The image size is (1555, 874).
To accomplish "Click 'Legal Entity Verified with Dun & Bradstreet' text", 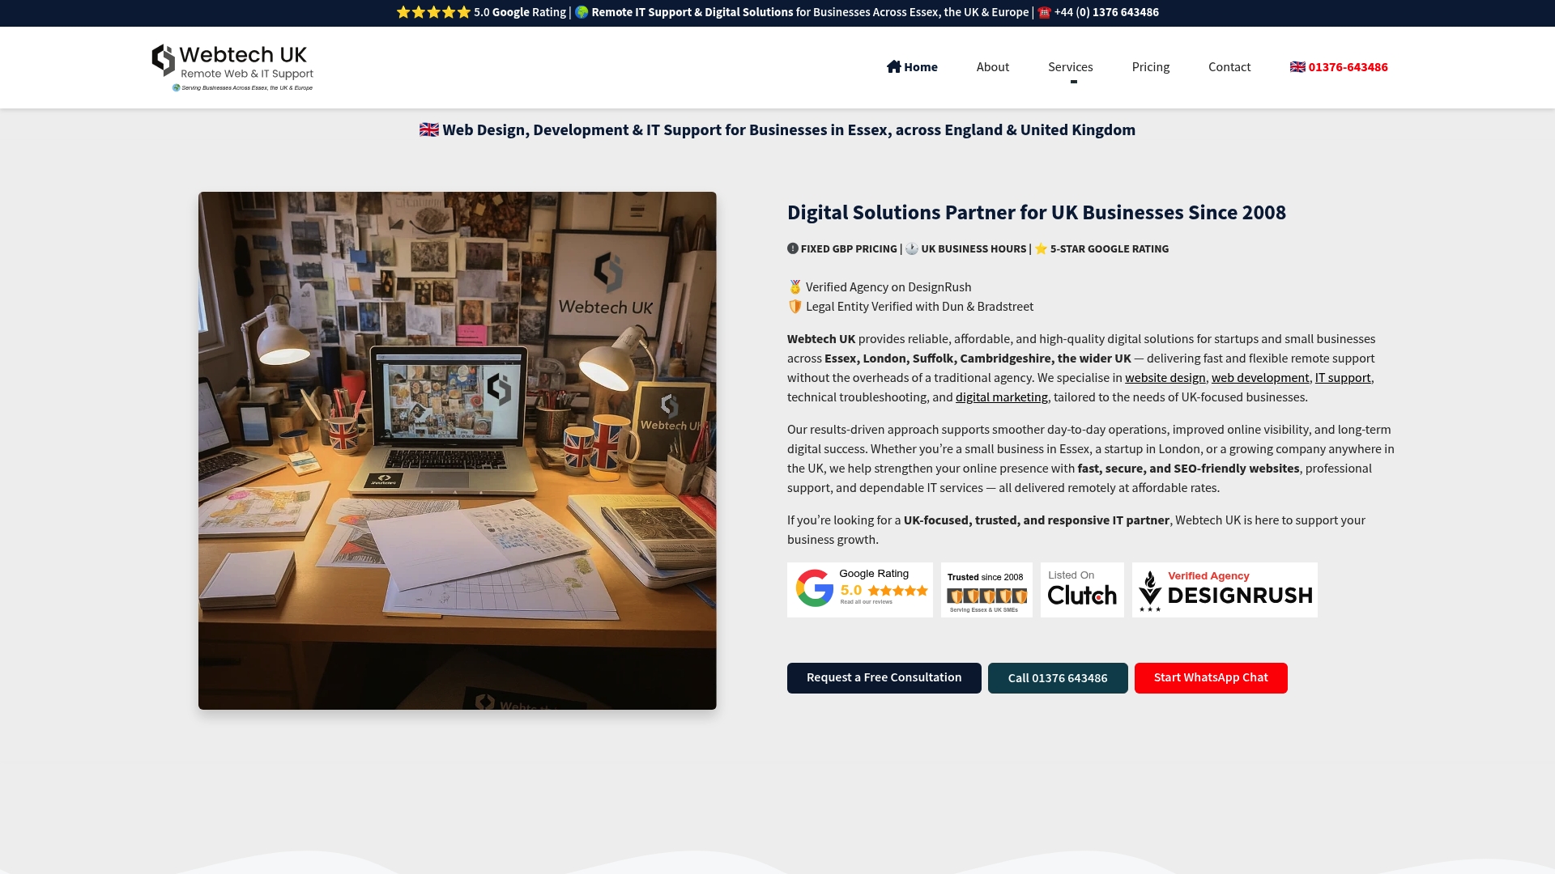I will [x=919, y=307].
